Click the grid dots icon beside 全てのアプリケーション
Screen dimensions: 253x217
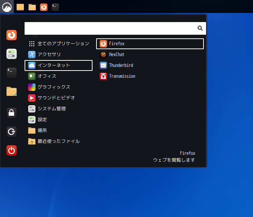[32, 44]
